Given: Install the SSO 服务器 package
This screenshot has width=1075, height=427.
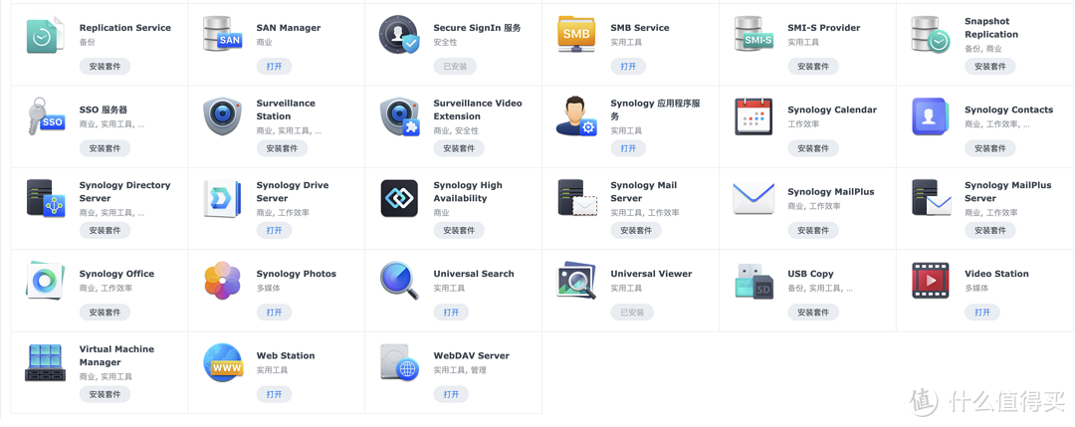Looking at the screenshot, I should [105, 148].
